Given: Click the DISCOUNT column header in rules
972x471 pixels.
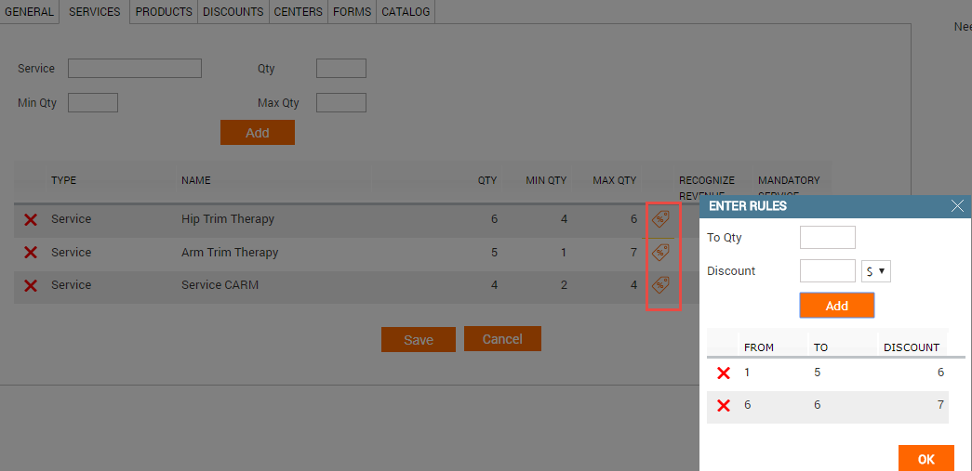Looking at the screenshot, I should 912,347.
